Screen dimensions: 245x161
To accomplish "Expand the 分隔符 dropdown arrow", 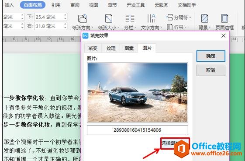I will click(190, 17).
